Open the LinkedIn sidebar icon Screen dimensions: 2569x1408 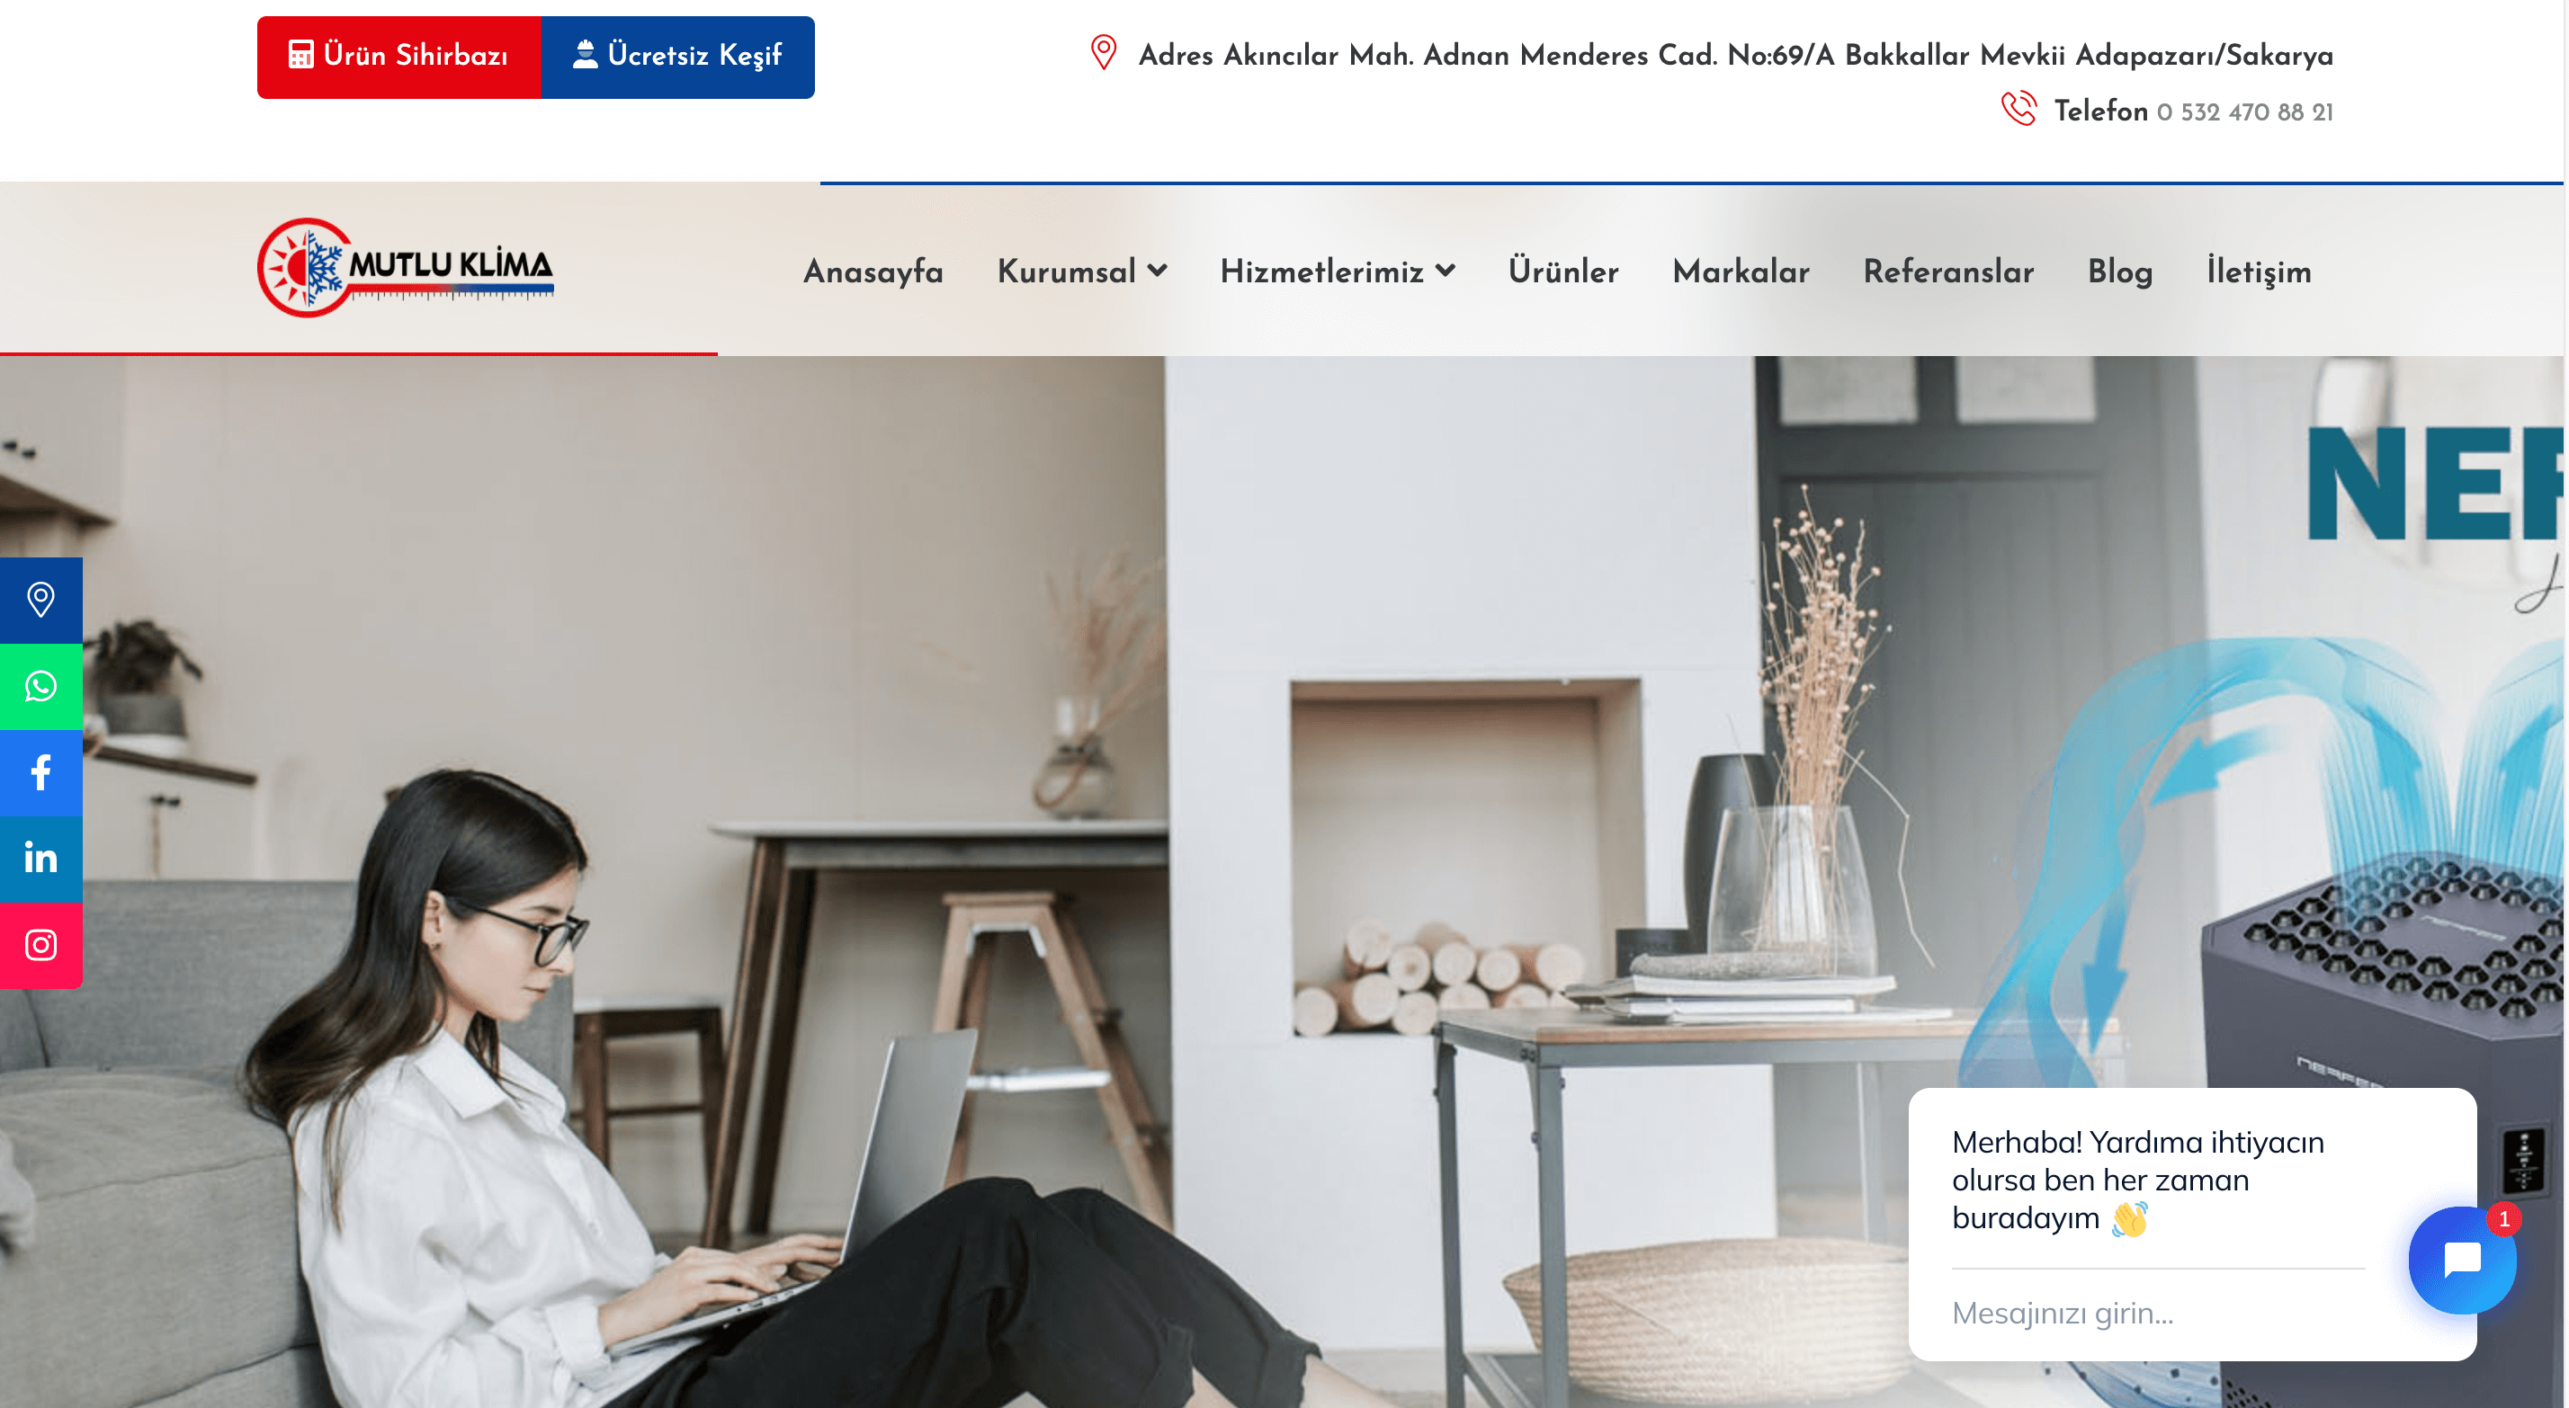pos(40,859)
